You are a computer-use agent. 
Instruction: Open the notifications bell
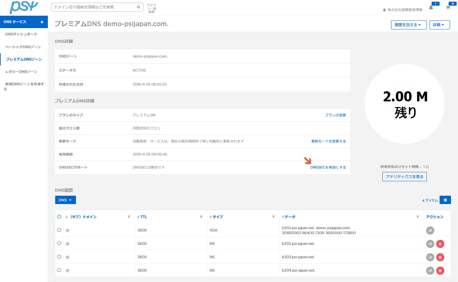431,8
